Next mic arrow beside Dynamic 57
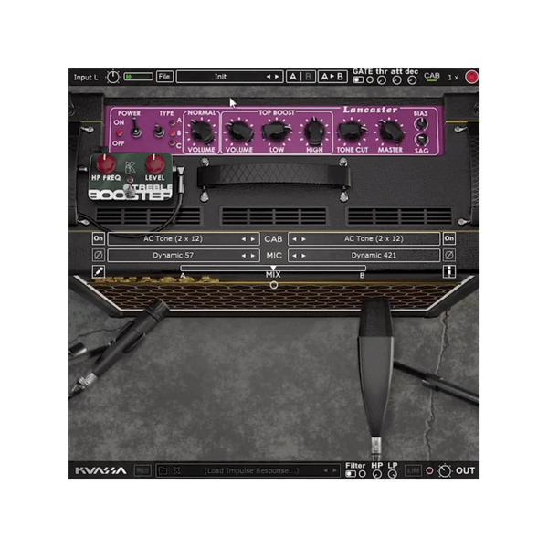 pos(253,256)
